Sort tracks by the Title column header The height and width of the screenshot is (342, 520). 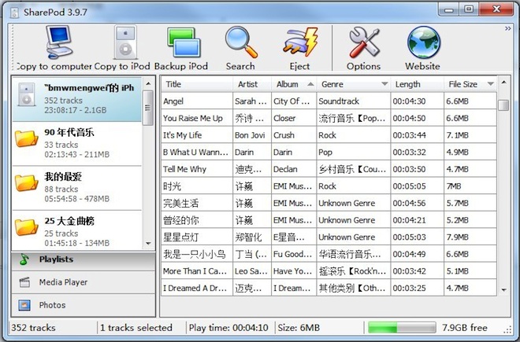[x=197, y=84]
